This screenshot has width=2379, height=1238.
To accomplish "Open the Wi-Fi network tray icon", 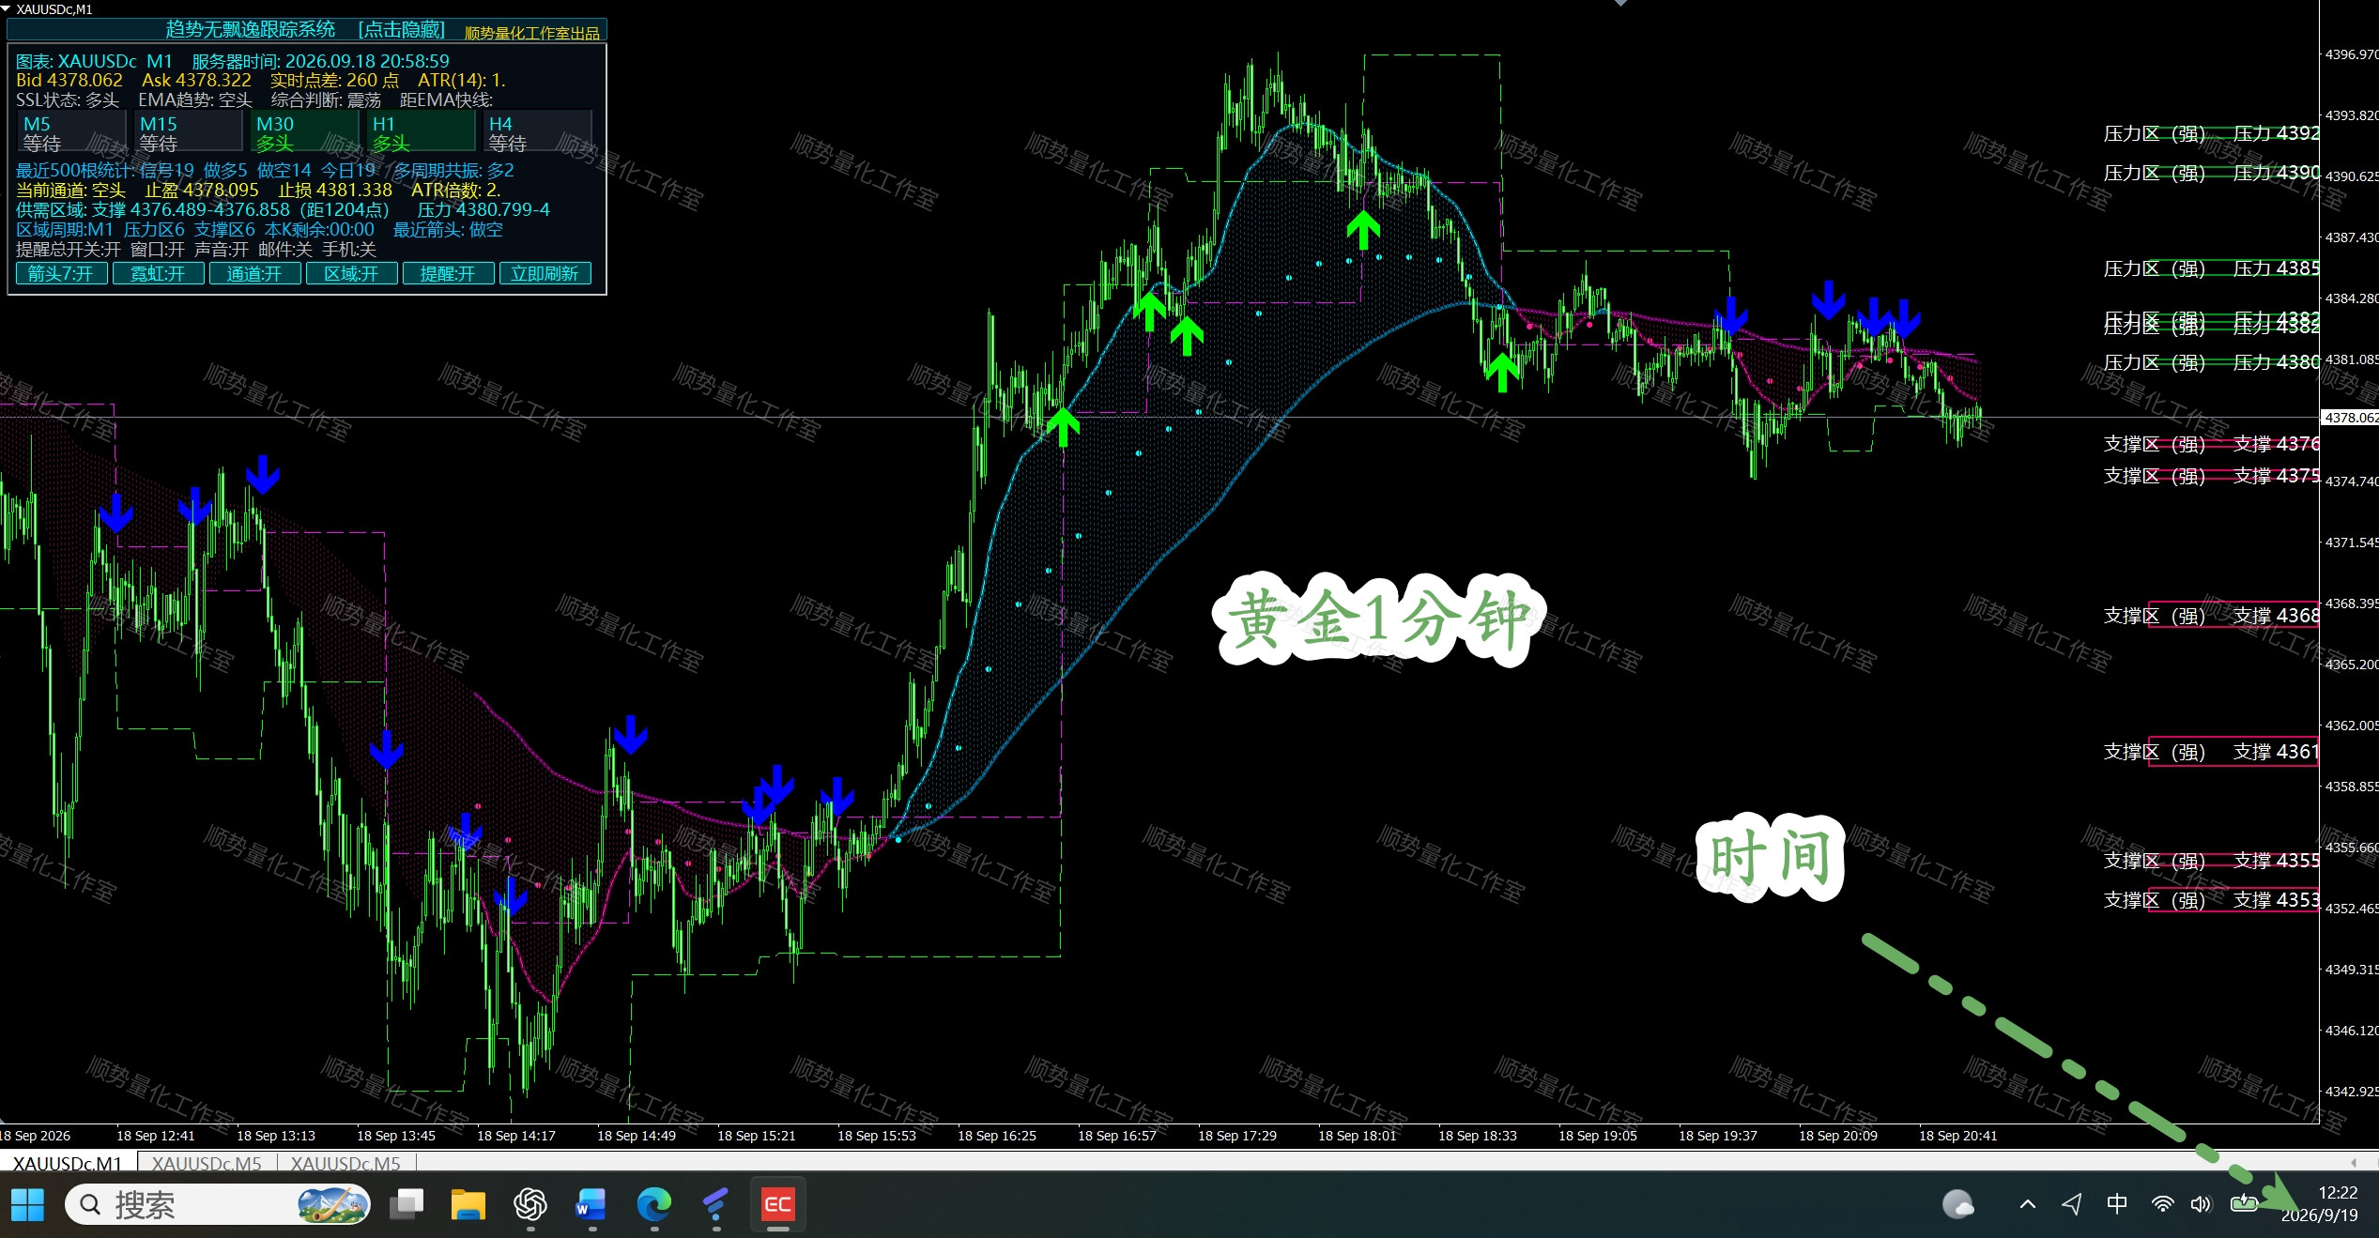I will click(2163, 1204).
